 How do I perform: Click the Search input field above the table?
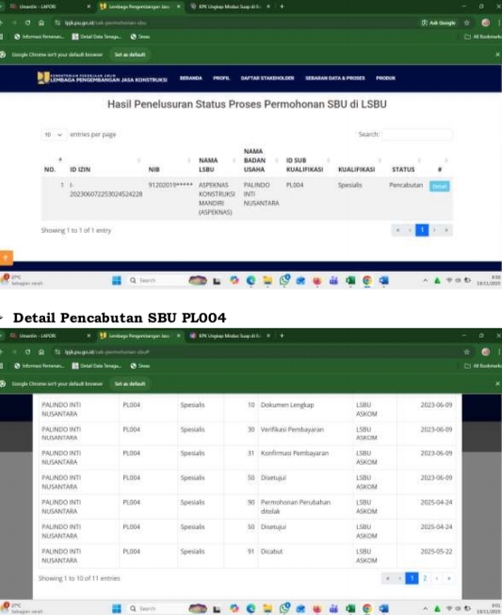click(417, 135)
